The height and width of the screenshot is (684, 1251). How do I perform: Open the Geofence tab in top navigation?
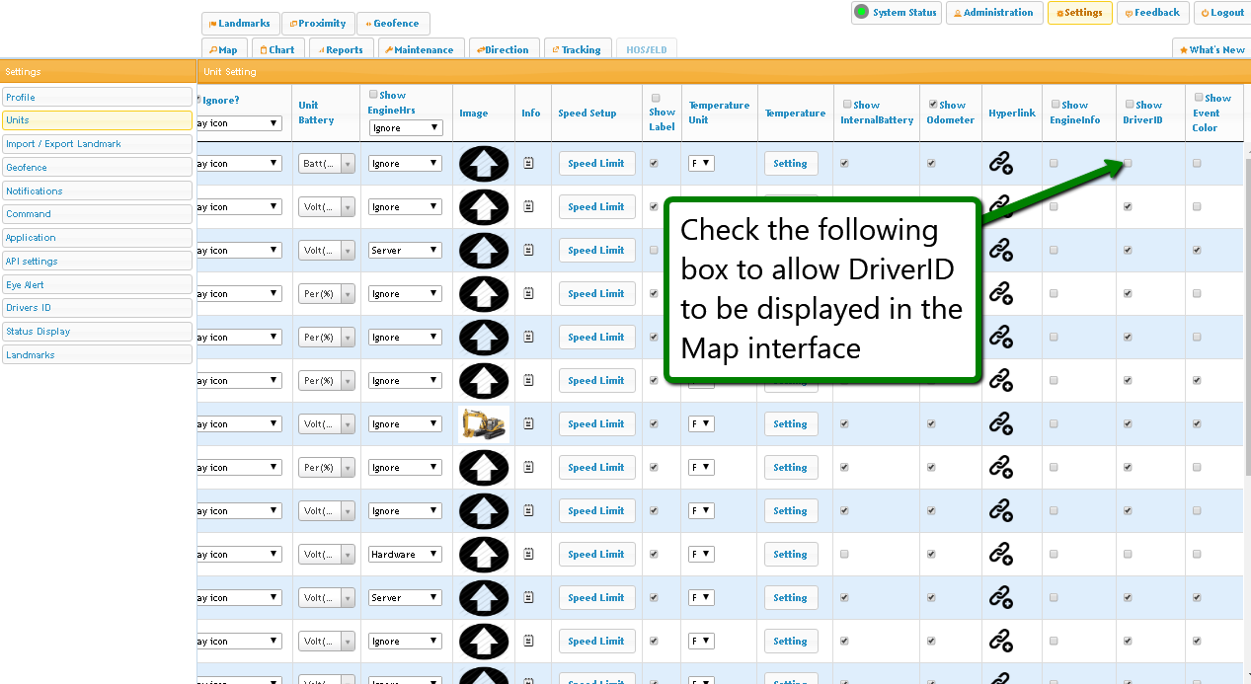[x=393, y=24]
